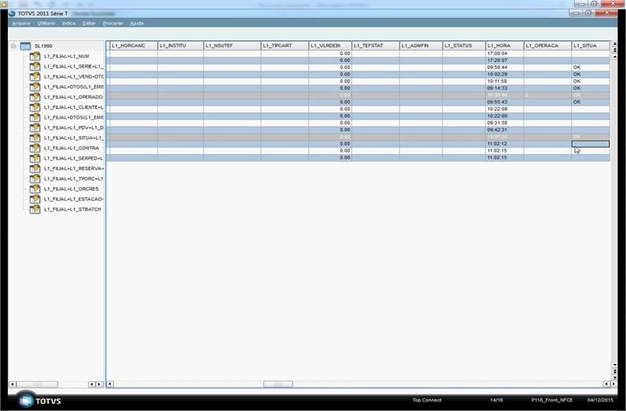Select the 09:58:44 time cell

tap(505, 68)
